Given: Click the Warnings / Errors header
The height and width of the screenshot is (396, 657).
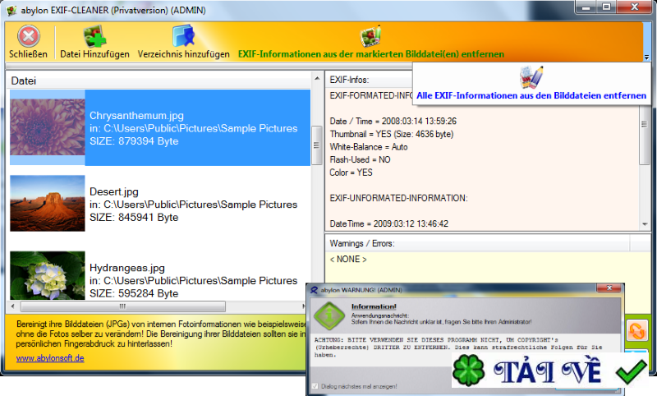Looking at the screenshot, I should click(362, 243).
